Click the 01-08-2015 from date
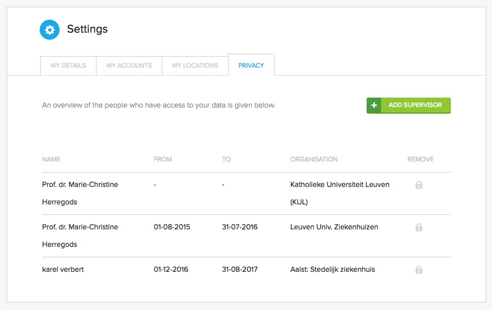This screenshot has width=492, height=310. click(x=172, y=227)
